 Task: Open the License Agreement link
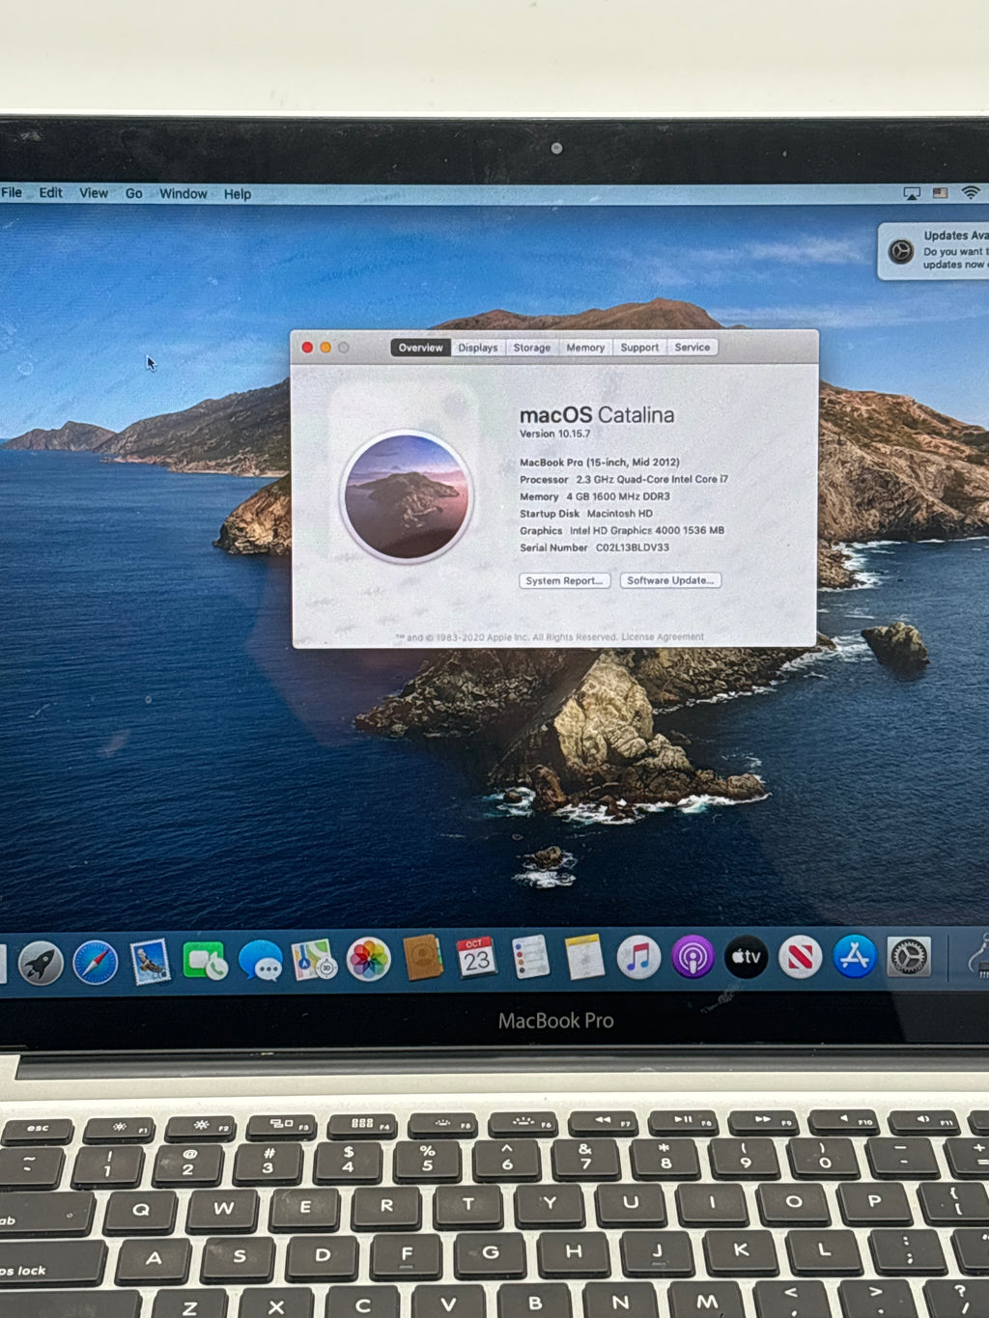click(x=663, y=637)
